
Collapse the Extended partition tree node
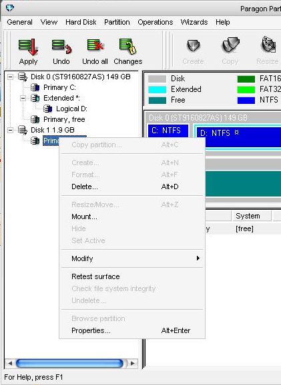23,98
